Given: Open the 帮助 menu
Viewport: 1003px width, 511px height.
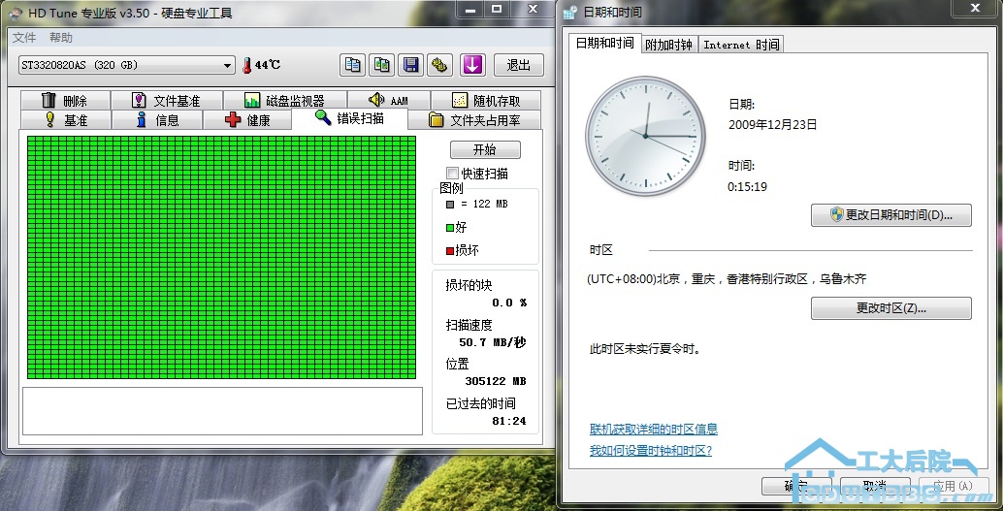Looking at the screenshot, I should pos(61,38).
